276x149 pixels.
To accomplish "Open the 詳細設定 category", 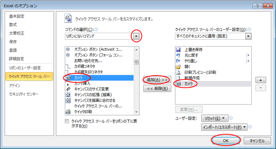I will [x=17, y=59].
